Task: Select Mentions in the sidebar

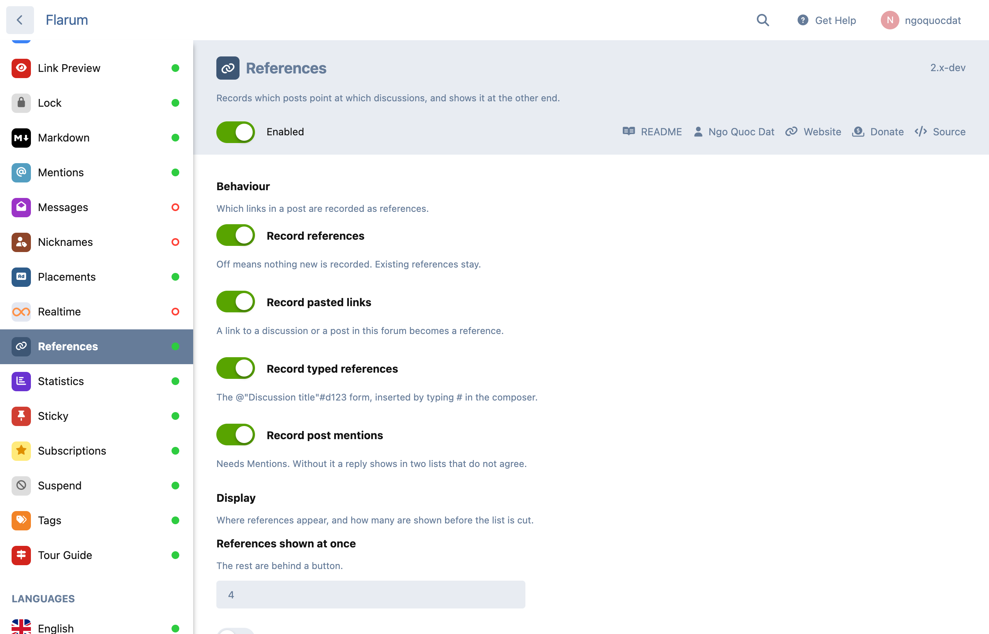Action: click(96, 172)
